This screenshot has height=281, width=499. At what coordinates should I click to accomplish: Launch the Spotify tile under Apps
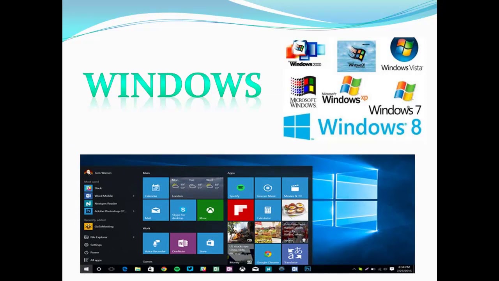click(241, 188)
